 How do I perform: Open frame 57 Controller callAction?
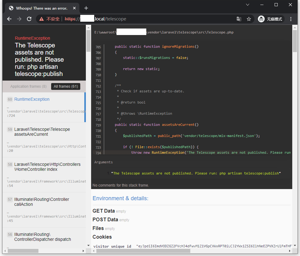[42, 202]
